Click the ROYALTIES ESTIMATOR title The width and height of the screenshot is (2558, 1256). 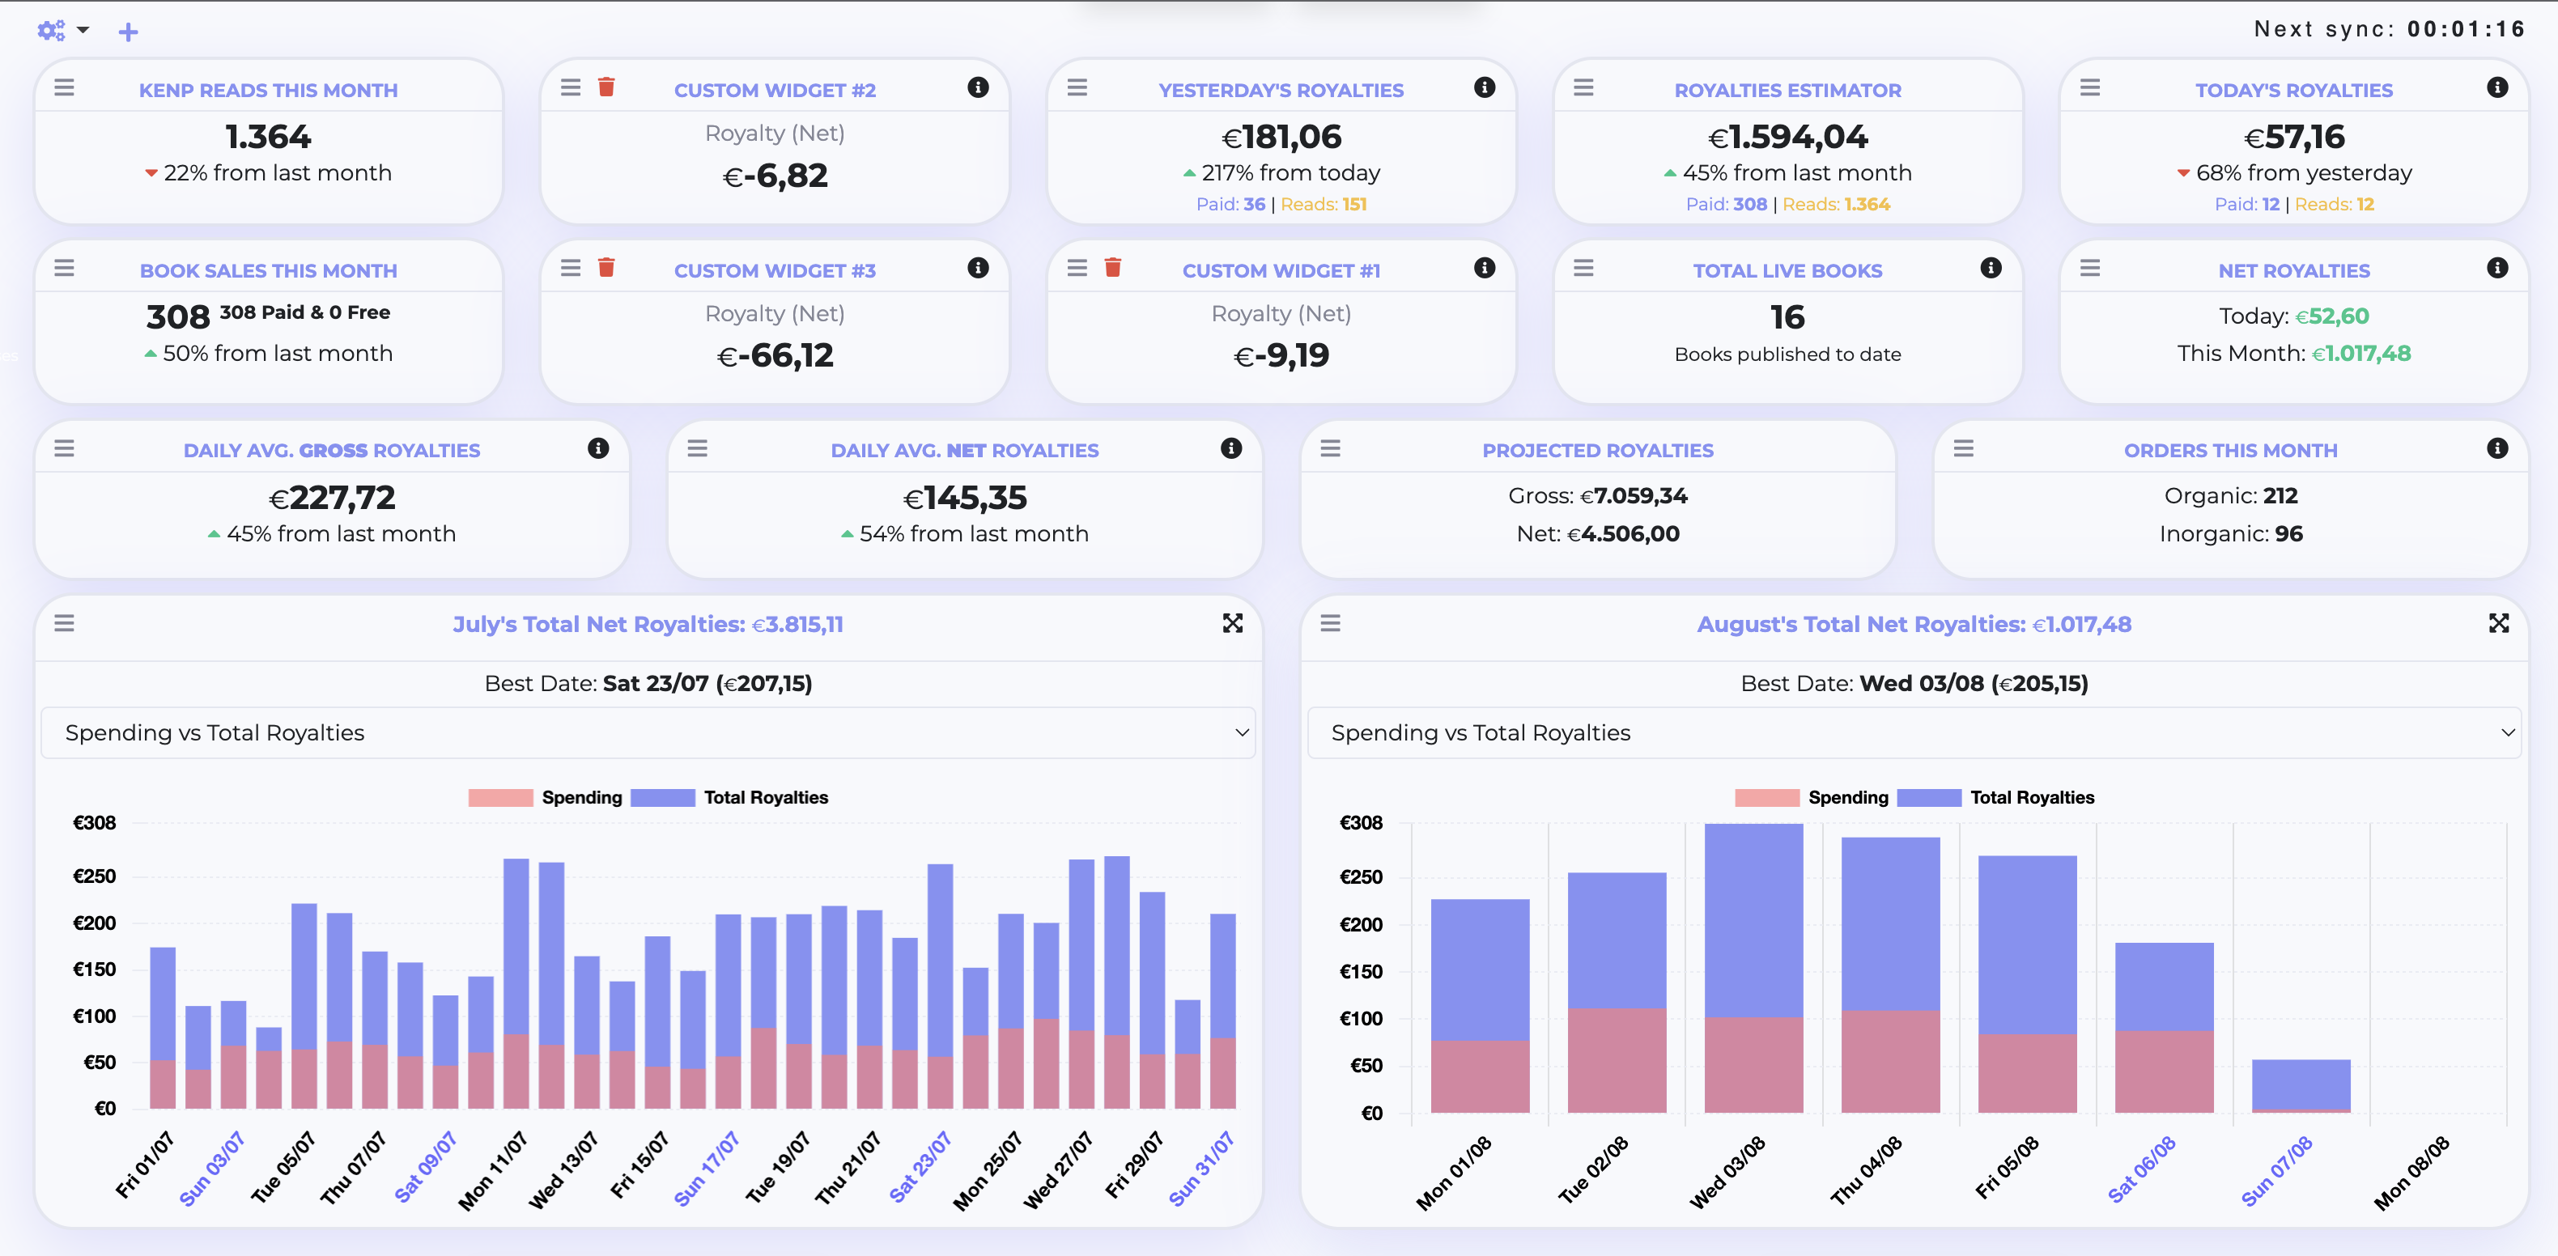click(1787, 91)
